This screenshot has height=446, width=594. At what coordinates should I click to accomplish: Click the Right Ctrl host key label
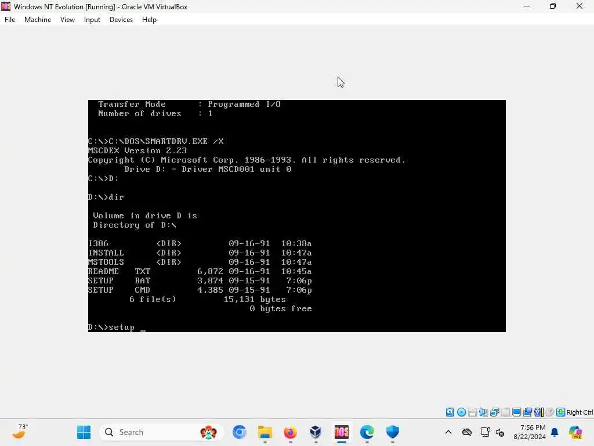point(579,412)
